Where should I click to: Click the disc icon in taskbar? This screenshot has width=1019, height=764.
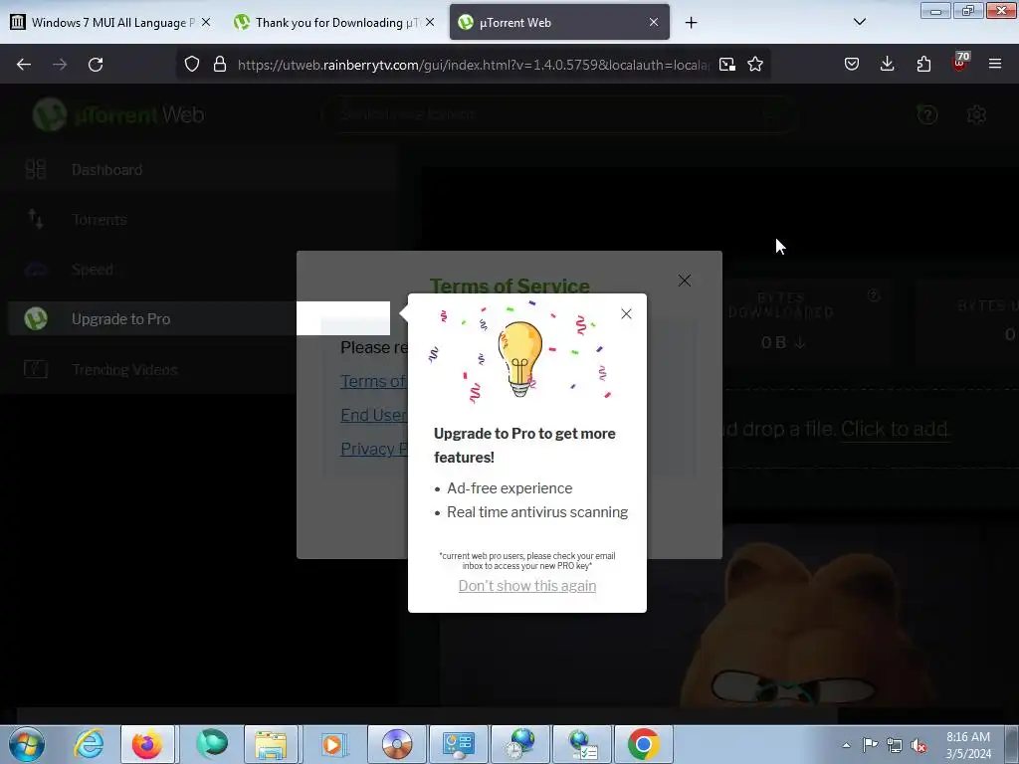point(396,744)
